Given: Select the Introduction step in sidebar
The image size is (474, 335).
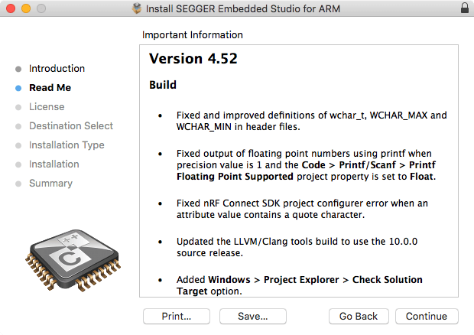Looking at the screenshot, I should [x=57, y=69].
